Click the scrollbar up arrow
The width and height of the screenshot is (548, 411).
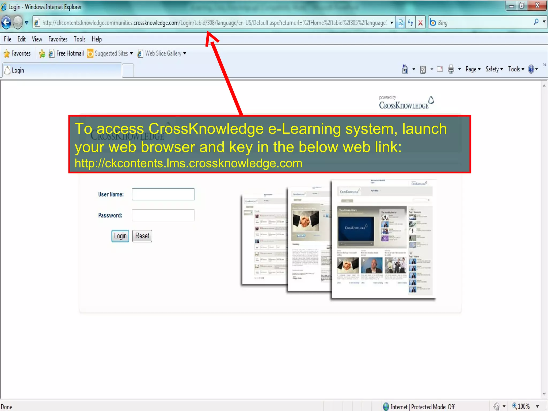(544, 86)
